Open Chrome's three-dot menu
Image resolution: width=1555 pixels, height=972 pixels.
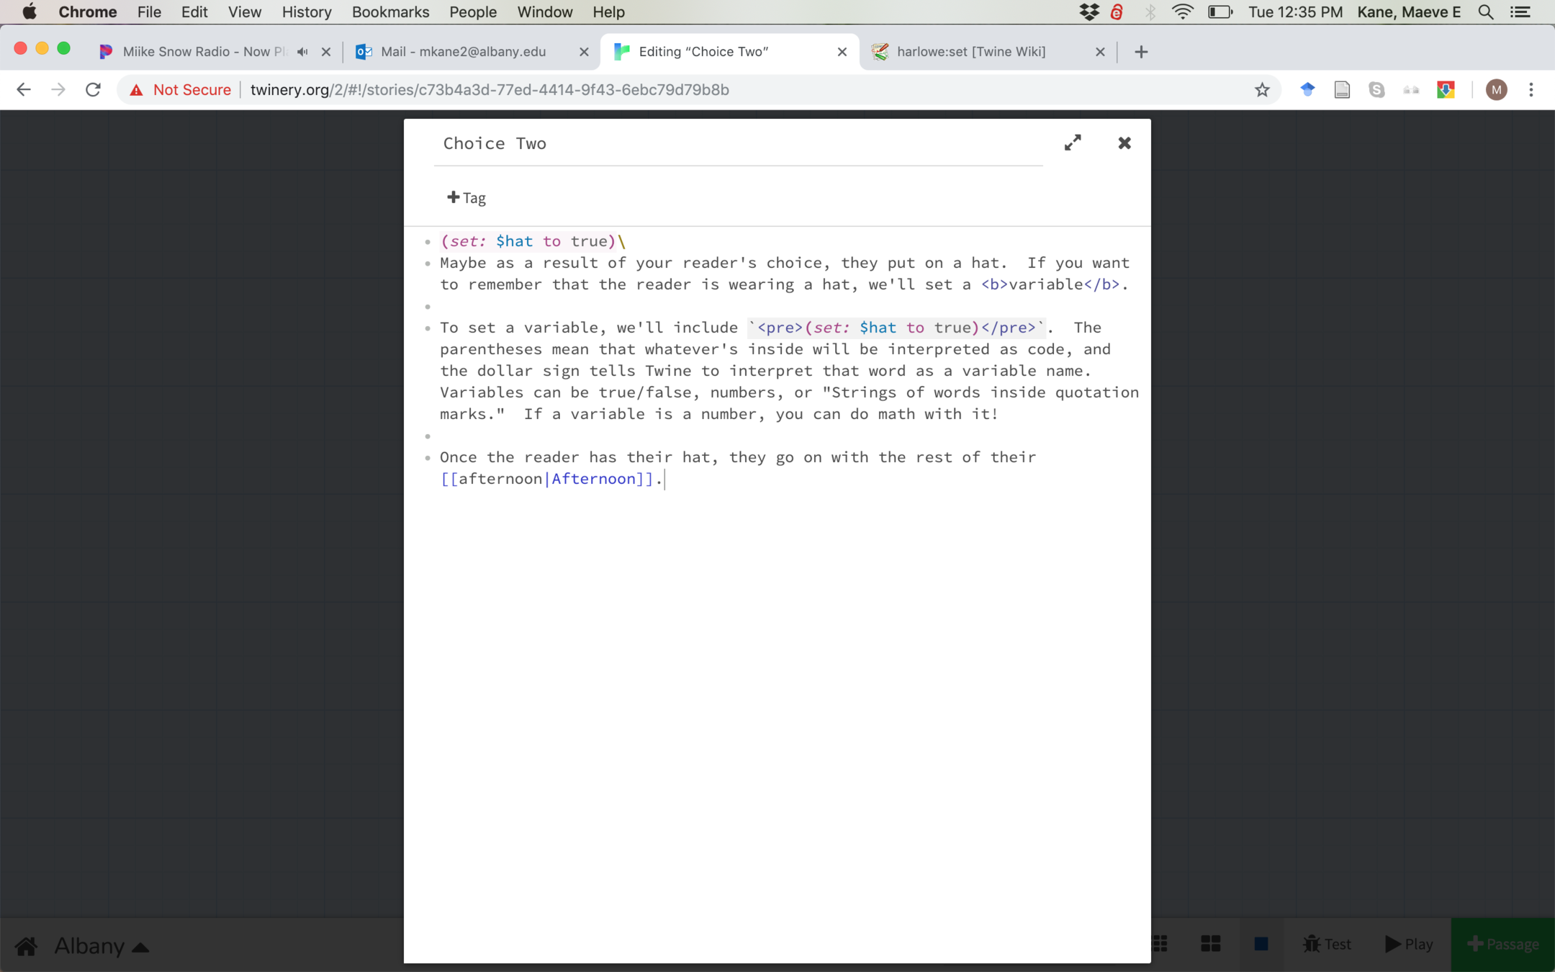pyautogui.click(x=1531, y=90)
